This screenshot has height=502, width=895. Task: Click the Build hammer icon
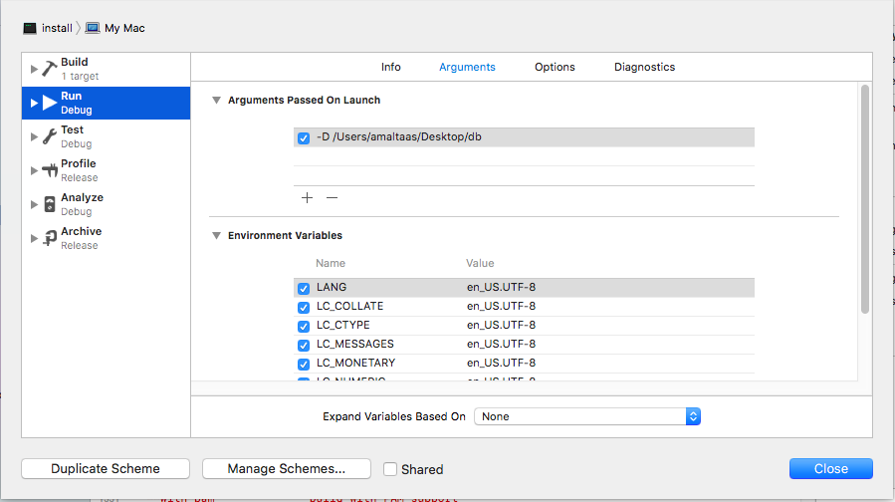50,69
